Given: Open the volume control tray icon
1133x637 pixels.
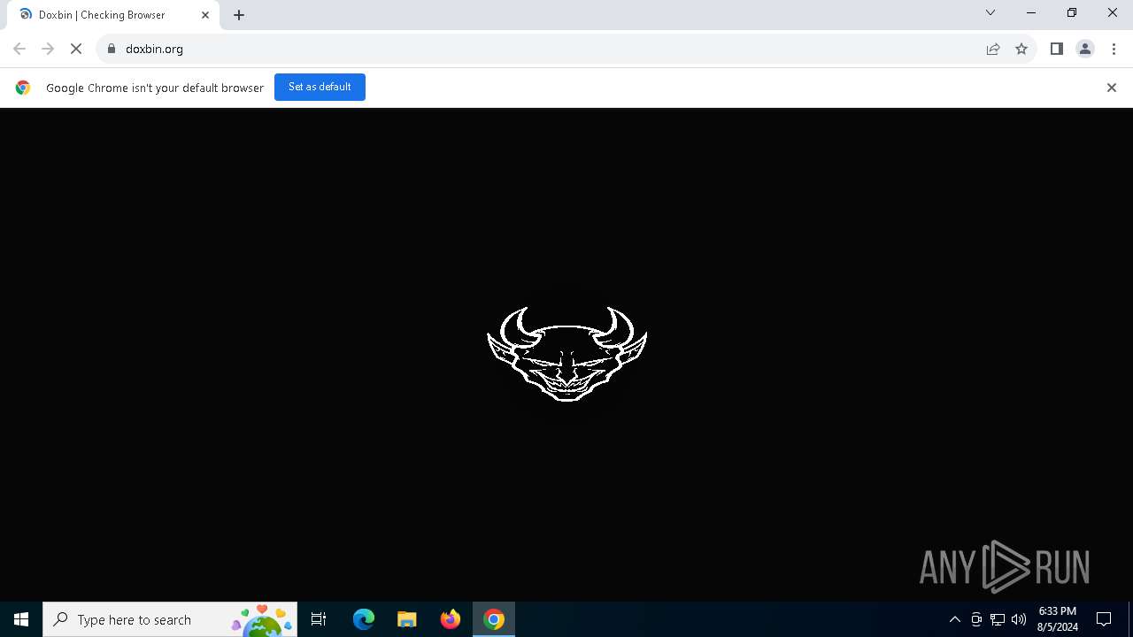Looking at the screenshot, I should coord(1019,619).
